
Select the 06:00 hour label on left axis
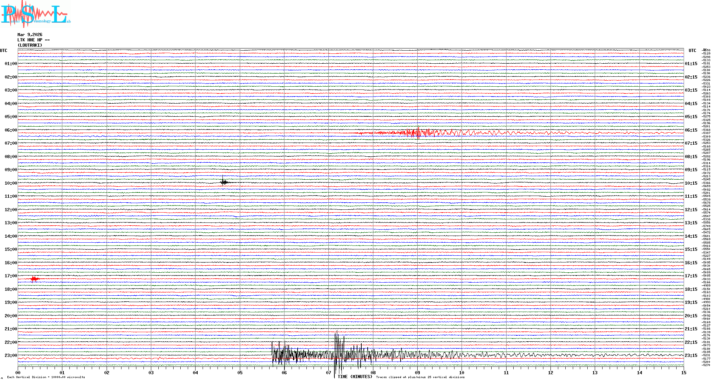pyautogui.click(x=11, y=130)
